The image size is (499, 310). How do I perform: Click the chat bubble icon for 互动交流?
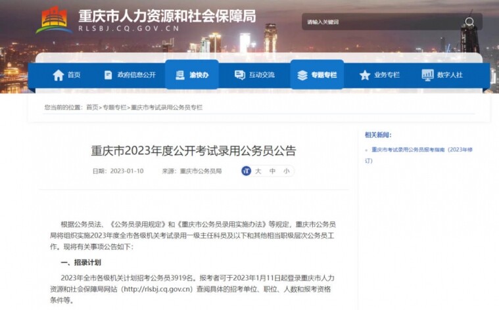pos(239,75)
